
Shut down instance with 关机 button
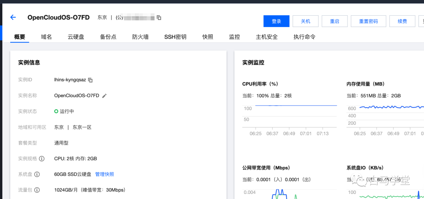point(305,21)
